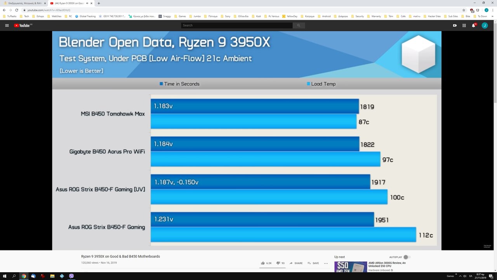Click the video player showing Blender chart
The width and height of the screenshot is (497, 280).
pyautogui.click(x=247, y=141)
